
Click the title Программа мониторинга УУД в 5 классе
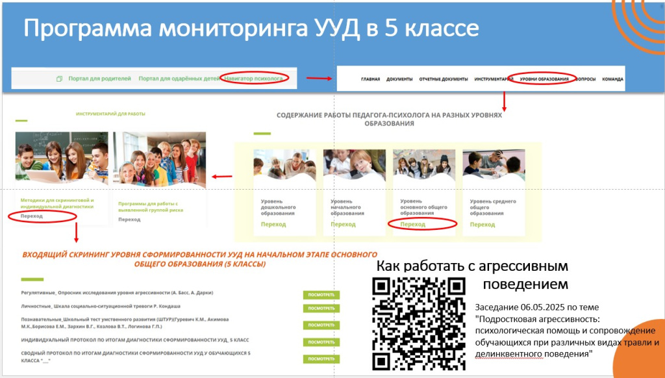(x=251, y=29)
